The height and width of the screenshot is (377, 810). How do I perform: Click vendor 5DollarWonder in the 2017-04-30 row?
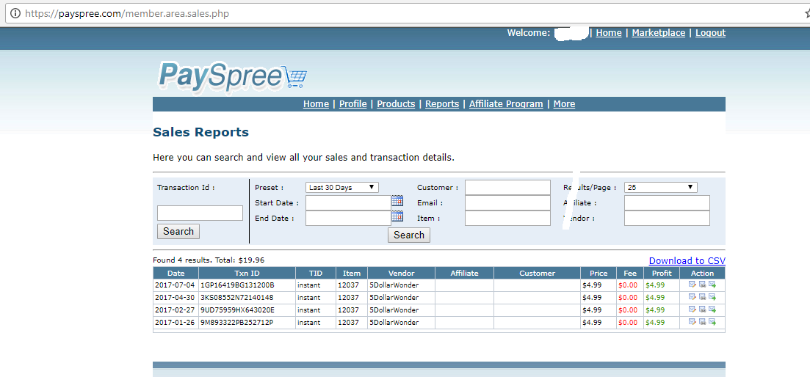coord(394,298)
